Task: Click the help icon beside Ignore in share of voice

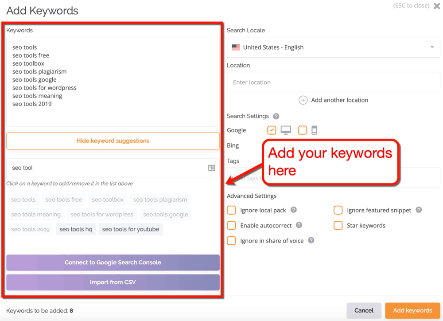Action: pos(312,241)
